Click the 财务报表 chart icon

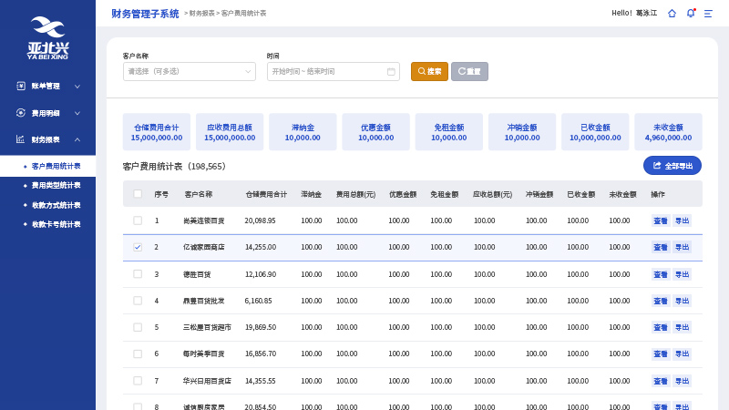click(x=20, y=139)
